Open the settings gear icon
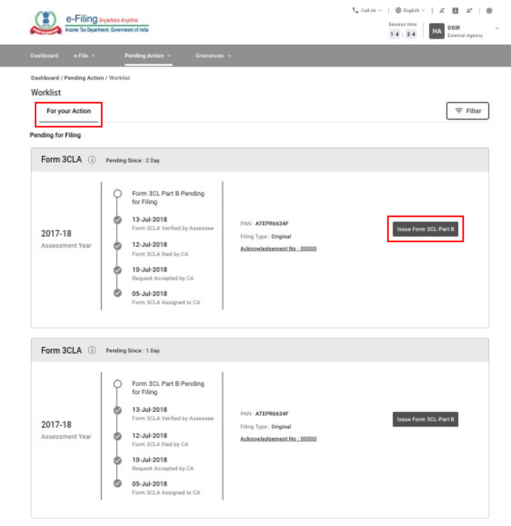511x526 pixels. [x=489, y=10]
